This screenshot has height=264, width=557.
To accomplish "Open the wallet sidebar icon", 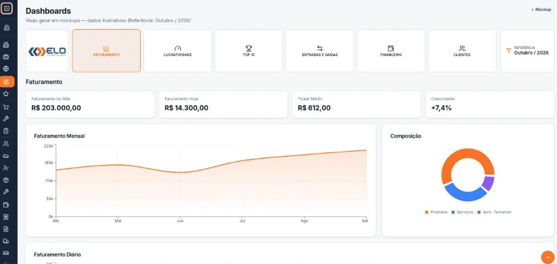I will (x=6, y=205).
